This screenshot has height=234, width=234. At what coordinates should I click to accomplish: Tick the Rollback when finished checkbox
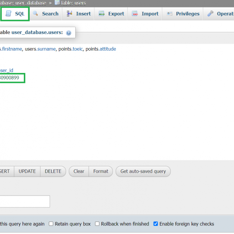[x=97, y=224]
